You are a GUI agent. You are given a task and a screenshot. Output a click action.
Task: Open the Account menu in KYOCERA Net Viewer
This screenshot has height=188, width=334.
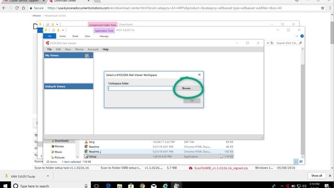[93, 49]
